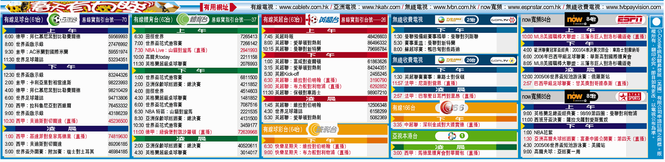This screenshot has width=665, height=162.
Task: Click the now 84台 logo
Action: pos(581,20)
